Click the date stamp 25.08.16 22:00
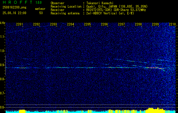Image resolution: width=178 pixels, height=113 pixels. coord(14,13)
